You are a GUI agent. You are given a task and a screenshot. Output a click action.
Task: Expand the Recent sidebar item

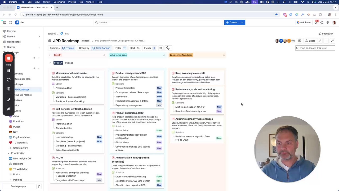coord(39,36)
